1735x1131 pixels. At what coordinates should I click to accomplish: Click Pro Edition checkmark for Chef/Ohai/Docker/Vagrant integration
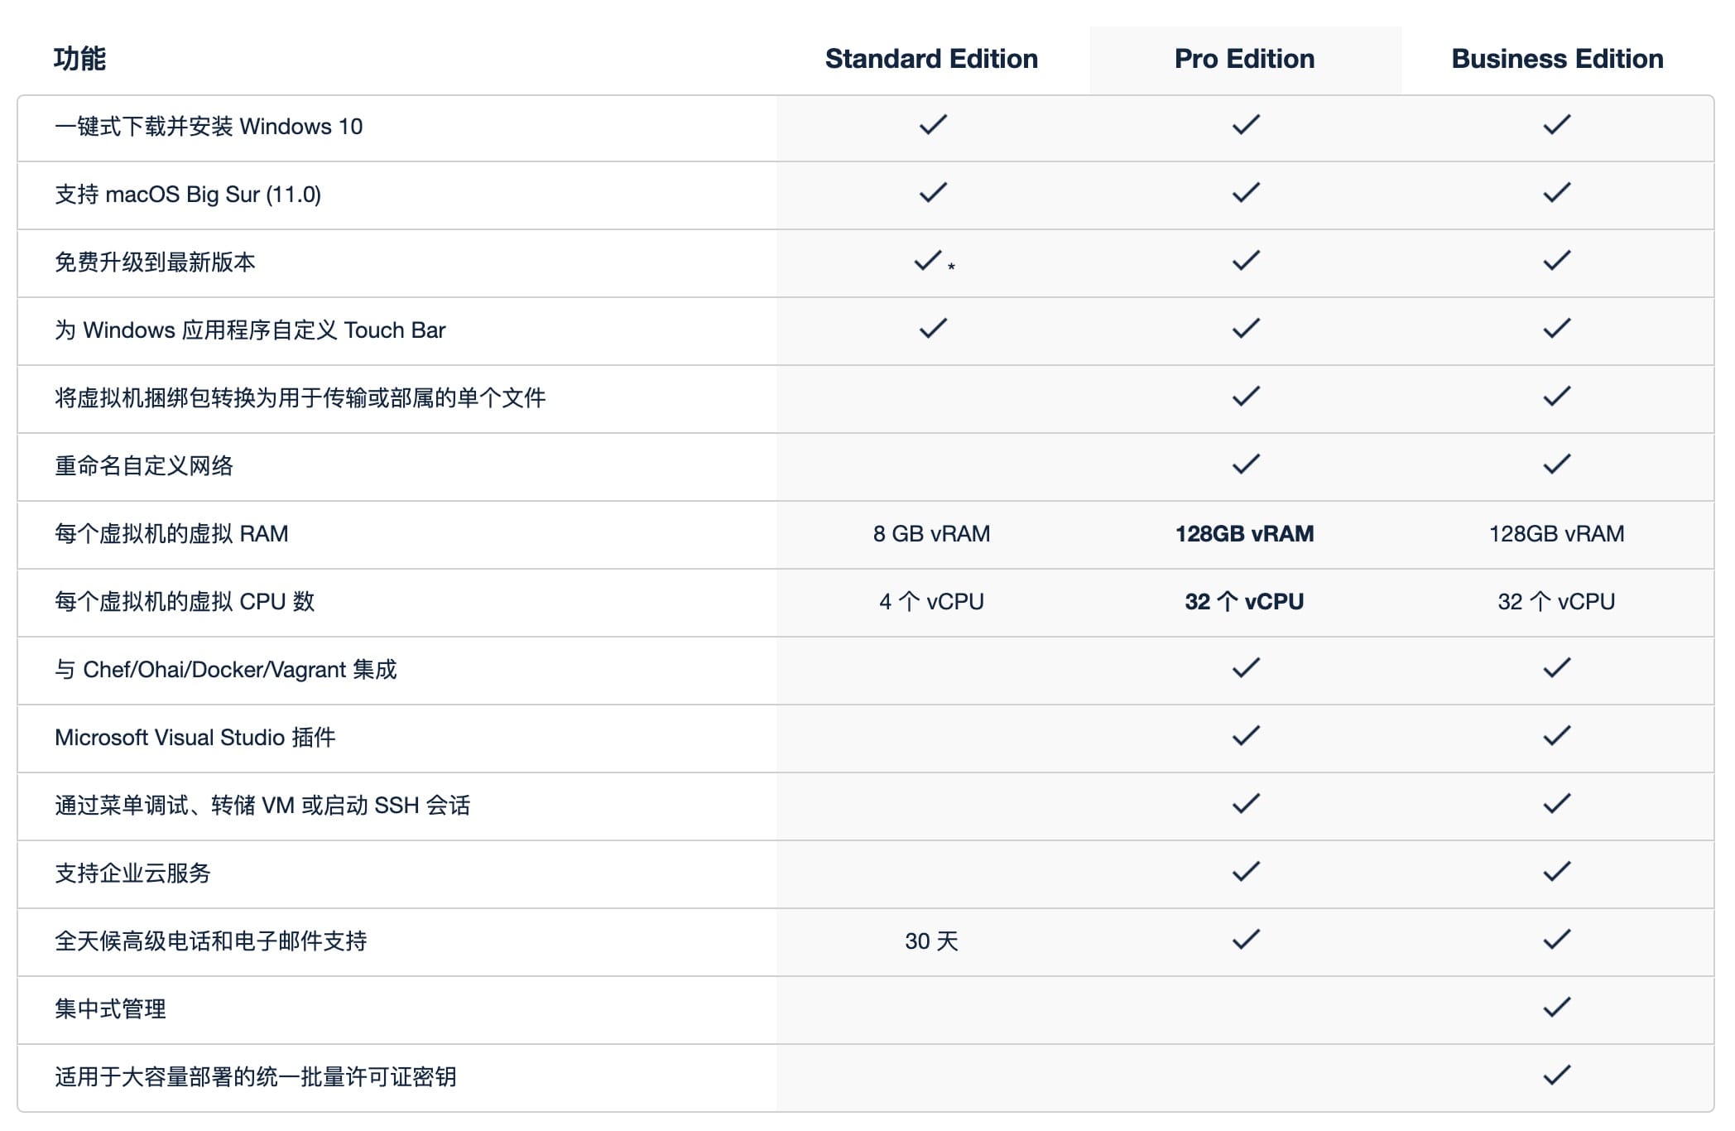(x=1245, y=669)
